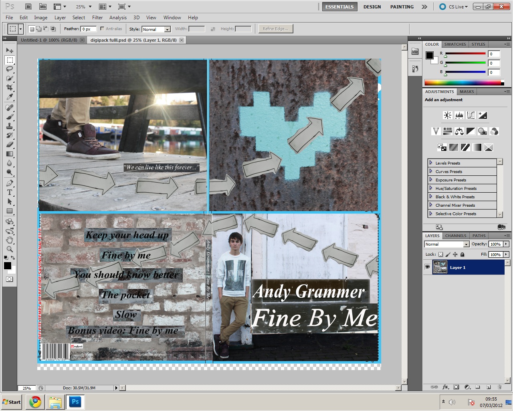Viewport: 513px width, 411px height.
Task: Click the delete layer trash icon
Action: point(499,387)
